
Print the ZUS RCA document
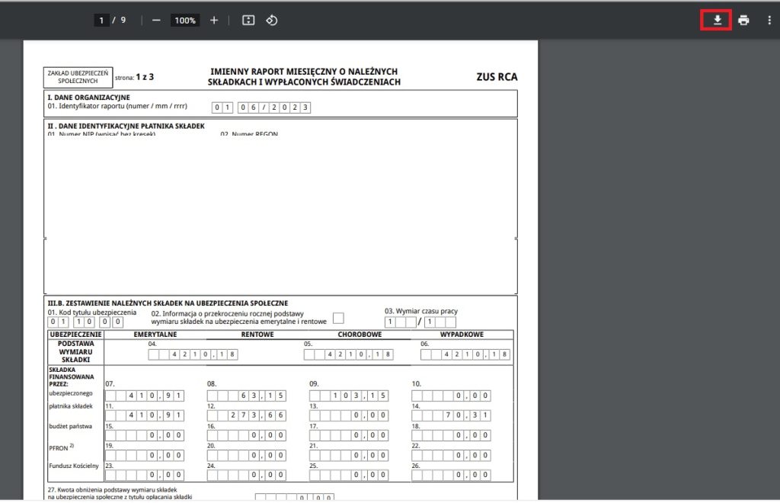point(743,21)
